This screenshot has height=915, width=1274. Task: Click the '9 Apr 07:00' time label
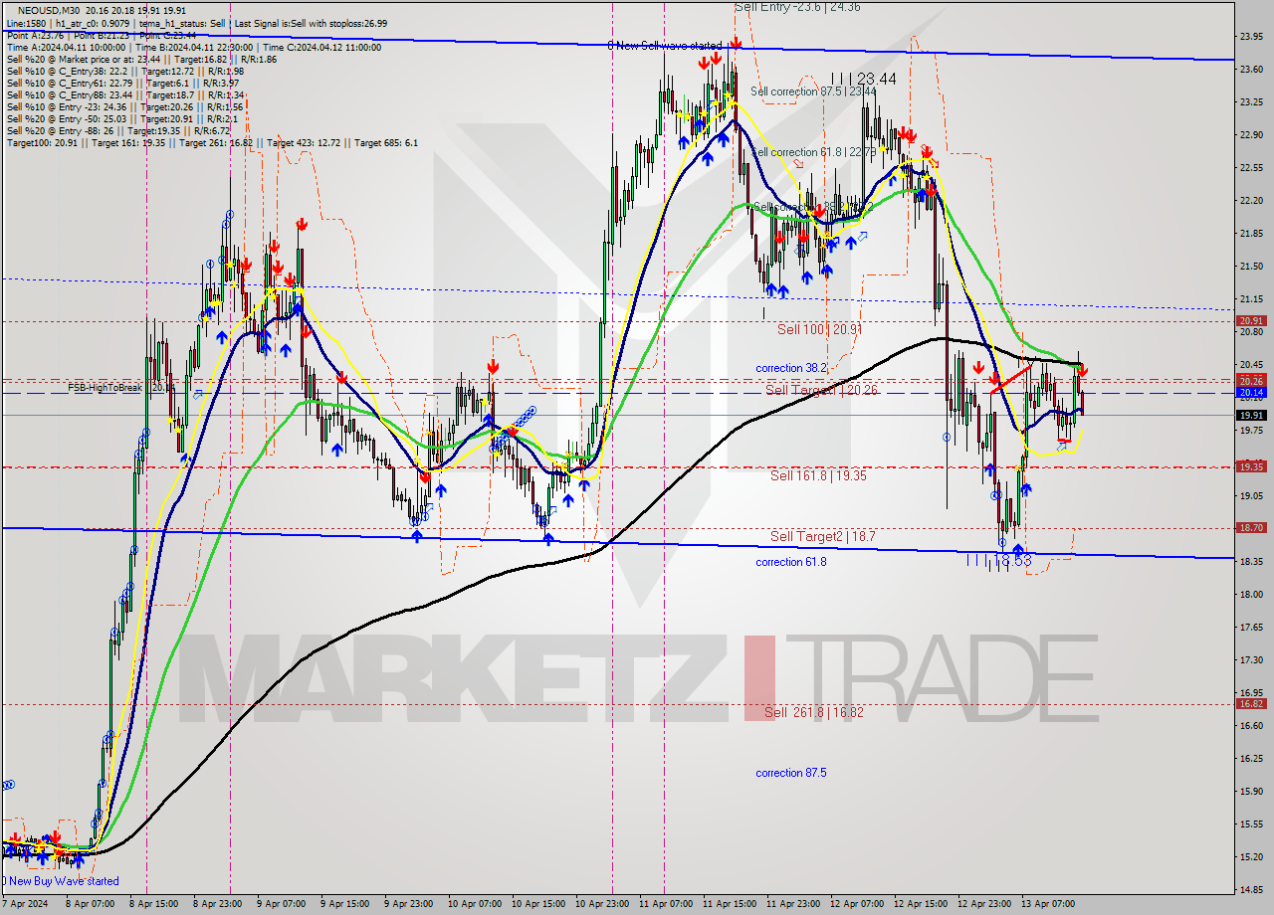point(280,905)
